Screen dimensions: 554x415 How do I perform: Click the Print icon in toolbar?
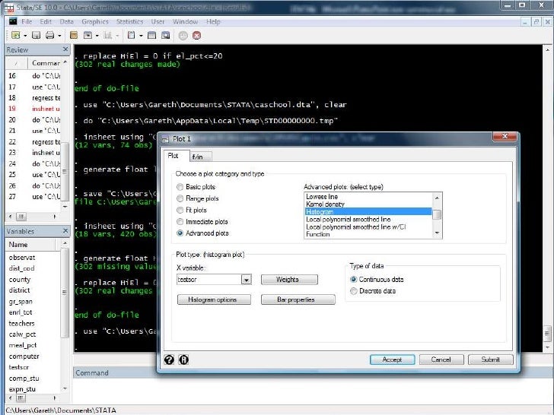tap(49, 35)
